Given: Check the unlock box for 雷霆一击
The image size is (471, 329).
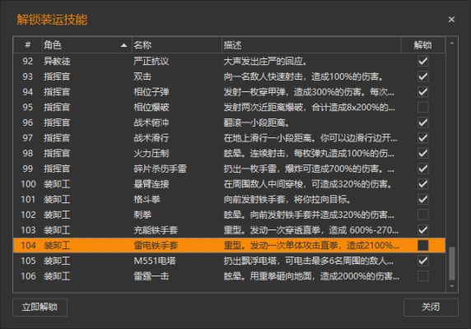Looking at the screenshot, I should (x=423, y=276).
